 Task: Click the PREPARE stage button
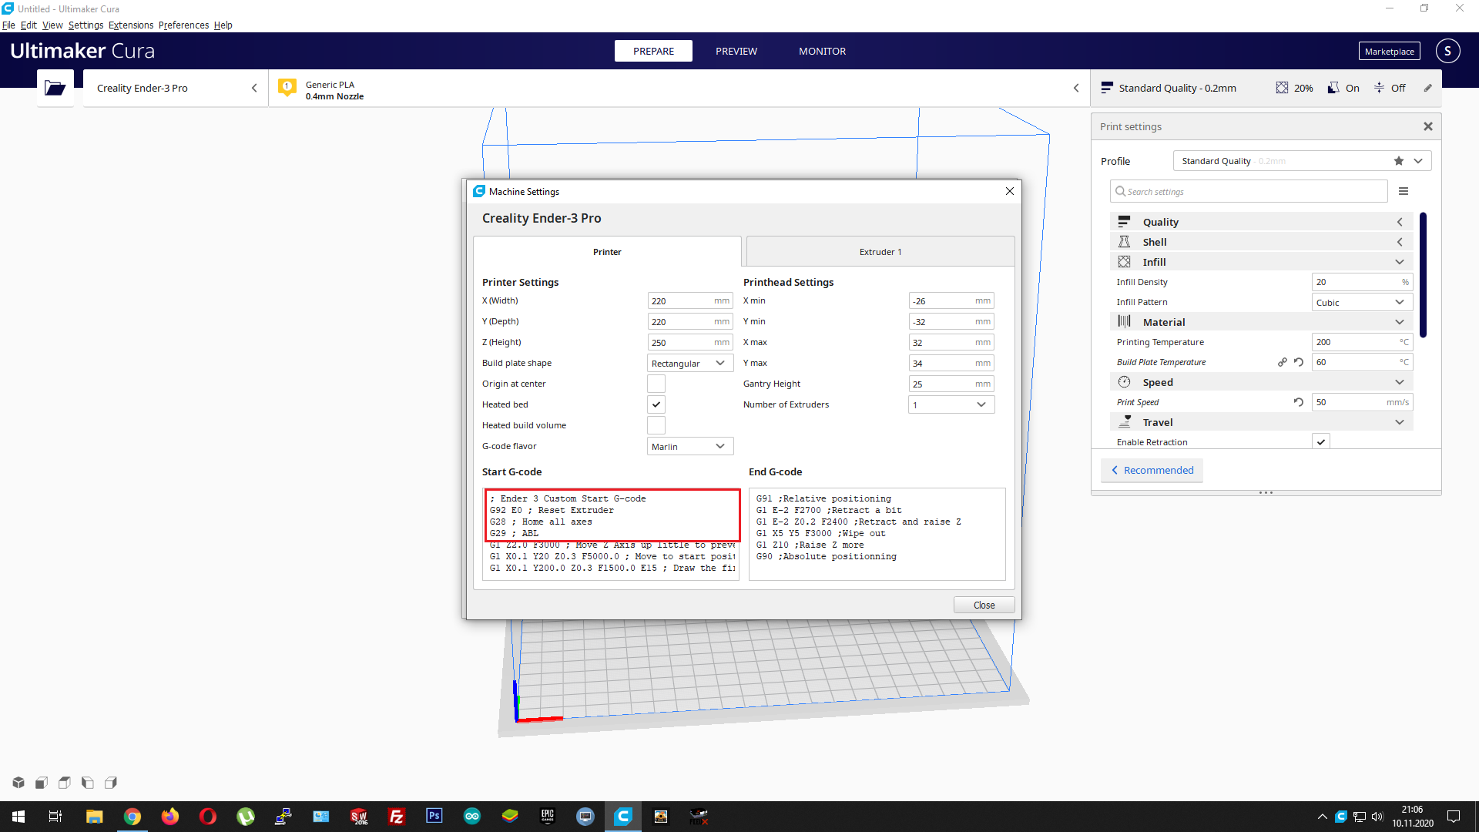(653, 51)
